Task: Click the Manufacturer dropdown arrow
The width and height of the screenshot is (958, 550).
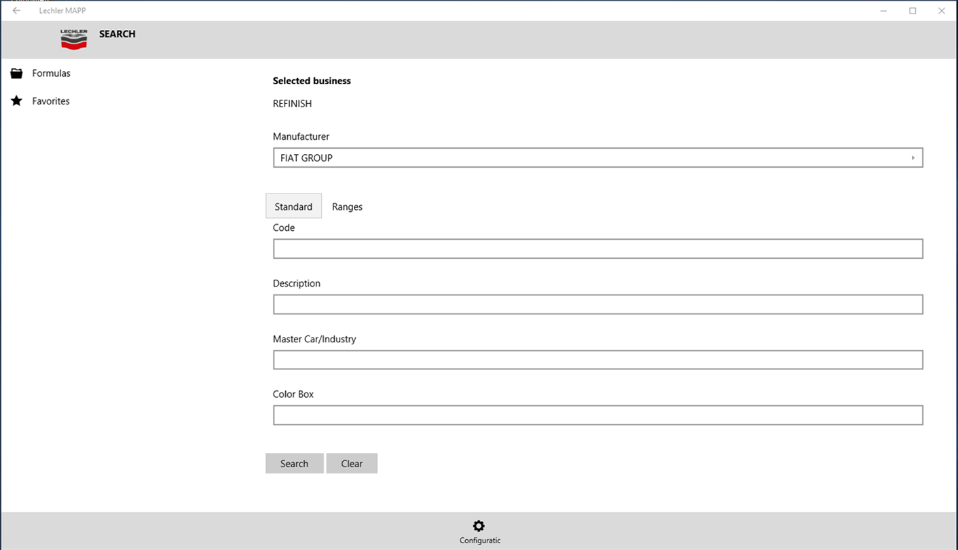Action: 913,158
